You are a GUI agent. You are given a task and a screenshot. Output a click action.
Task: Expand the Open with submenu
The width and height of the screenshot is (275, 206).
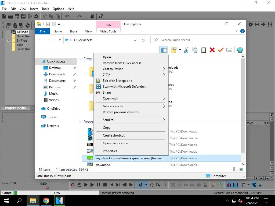tap(131, 98)
